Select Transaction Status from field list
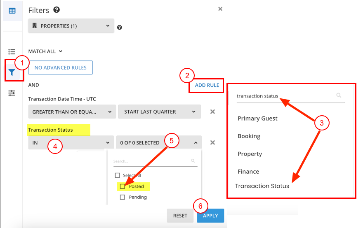 click(x=262, y=186)
